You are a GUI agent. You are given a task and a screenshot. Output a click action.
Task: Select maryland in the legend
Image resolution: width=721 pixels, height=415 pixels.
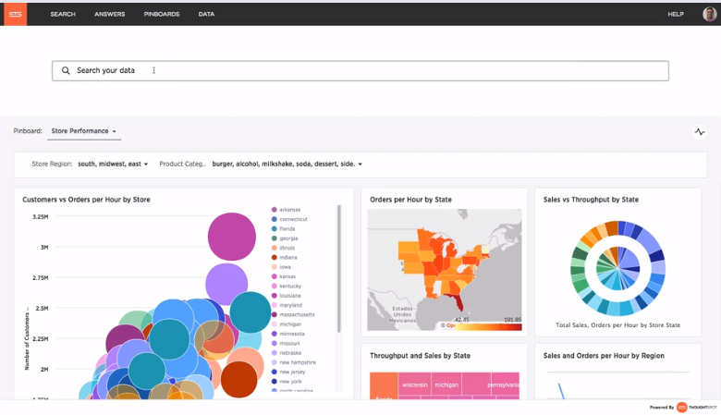tap(287, 305)
